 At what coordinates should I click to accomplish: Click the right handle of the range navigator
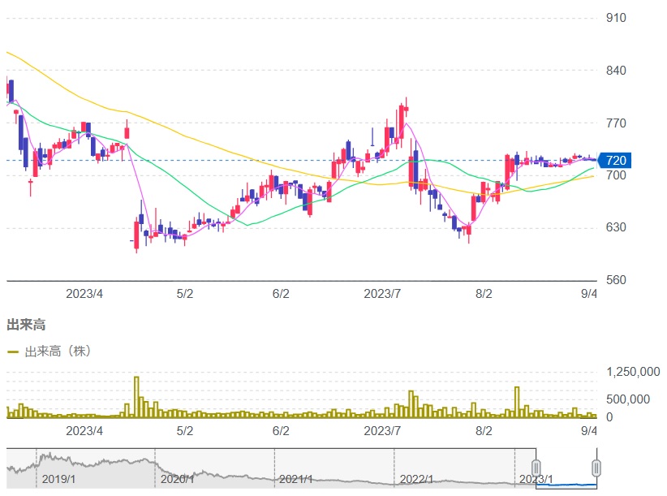596,468
